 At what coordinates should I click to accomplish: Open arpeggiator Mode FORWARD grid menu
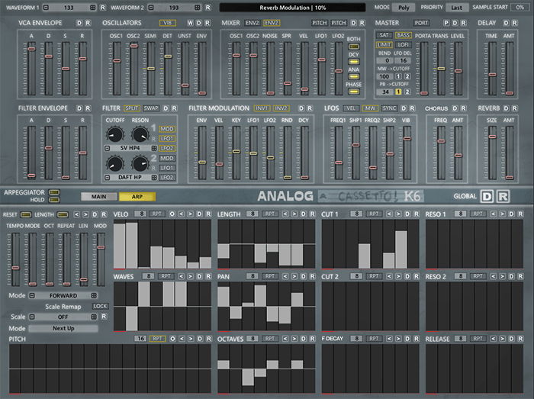click(x=94, y=295)
